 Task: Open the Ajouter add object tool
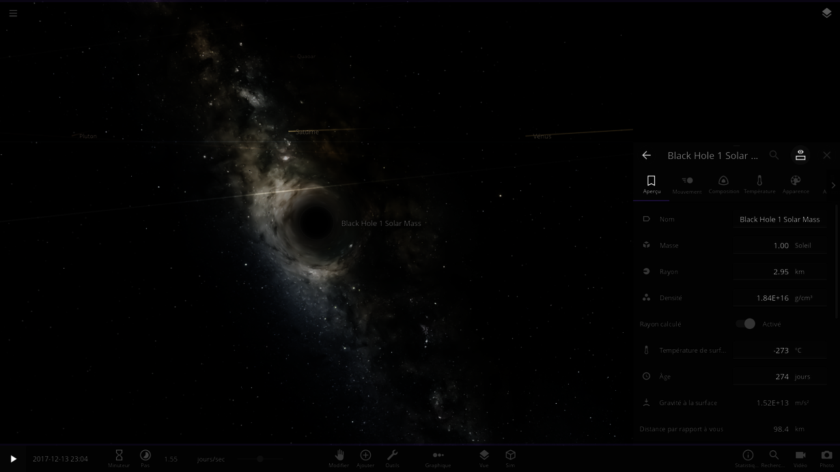pos(365,458)
